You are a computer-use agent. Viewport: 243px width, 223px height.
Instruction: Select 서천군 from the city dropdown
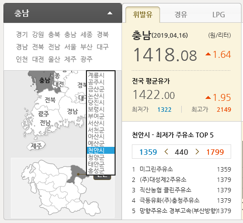click(x=101, y=130)
